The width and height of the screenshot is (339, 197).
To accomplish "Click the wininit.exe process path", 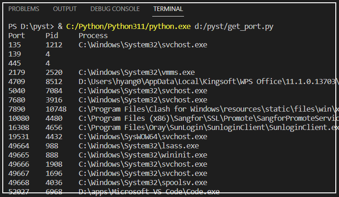I will tap(143, 155).
